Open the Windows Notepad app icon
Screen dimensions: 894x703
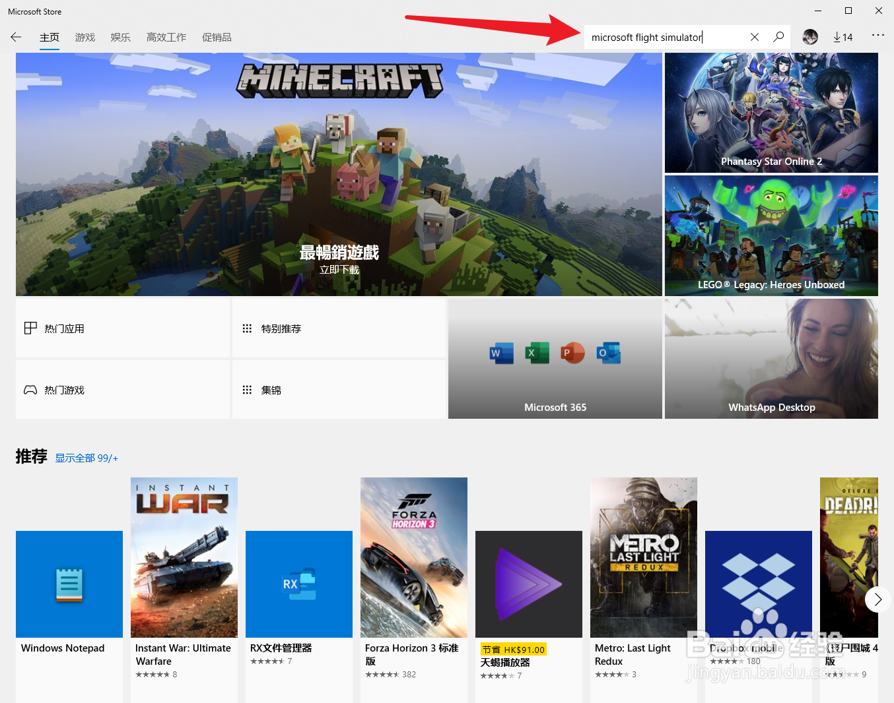tap(69, 584)
